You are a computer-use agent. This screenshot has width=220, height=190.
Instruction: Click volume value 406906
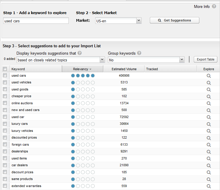(x=124, y=75)
